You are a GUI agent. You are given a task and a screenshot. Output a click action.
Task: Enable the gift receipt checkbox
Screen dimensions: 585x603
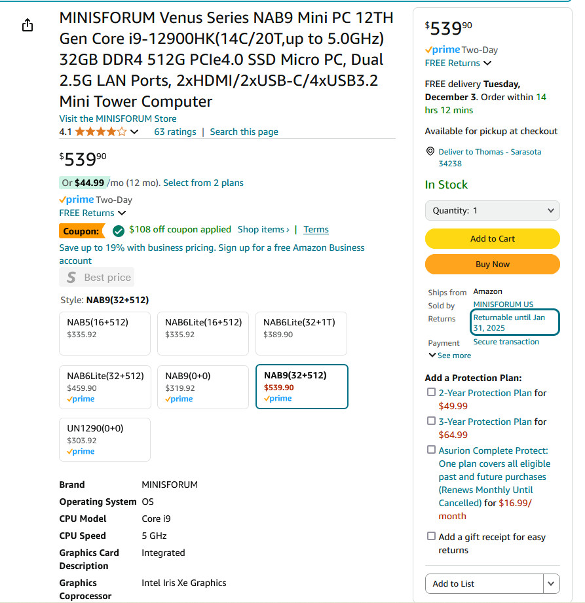(432, 536)
